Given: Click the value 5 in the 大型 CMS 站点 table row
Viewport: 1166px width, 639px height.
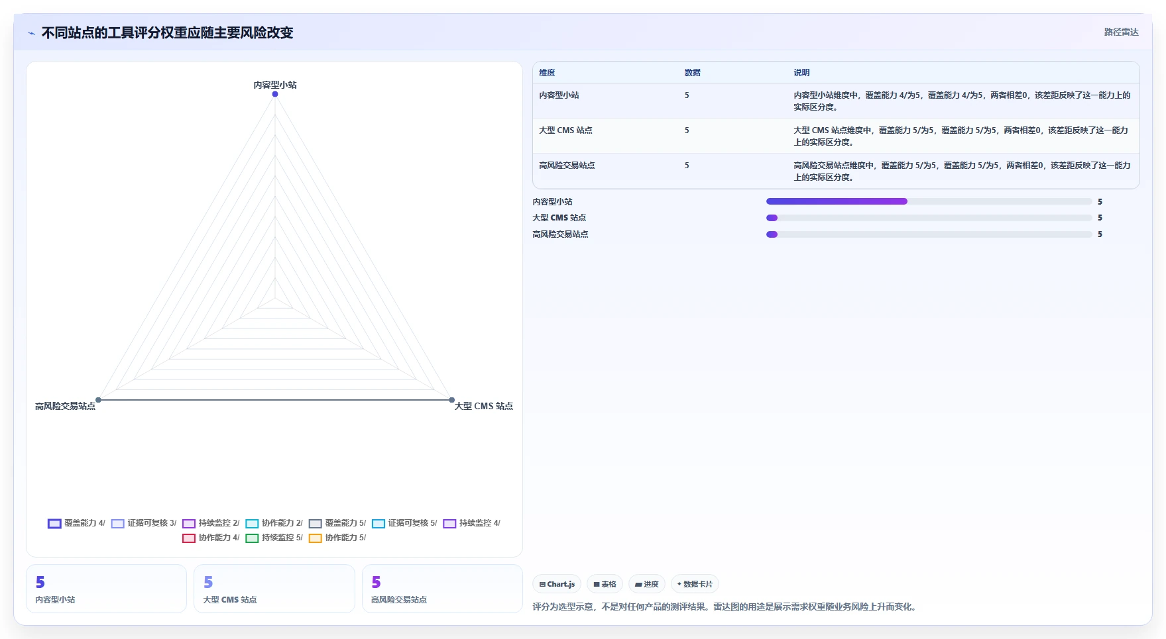Looking at the screenshot, I should pyautogui.click(x=687, y=130).
